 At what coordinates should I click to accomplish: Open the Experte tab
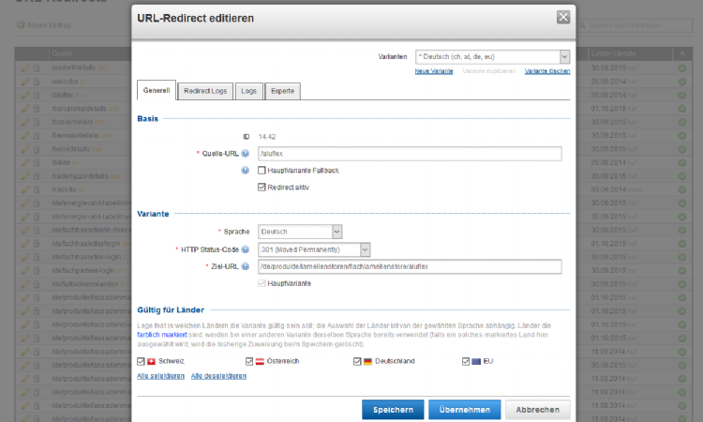[x=282, y=90]
